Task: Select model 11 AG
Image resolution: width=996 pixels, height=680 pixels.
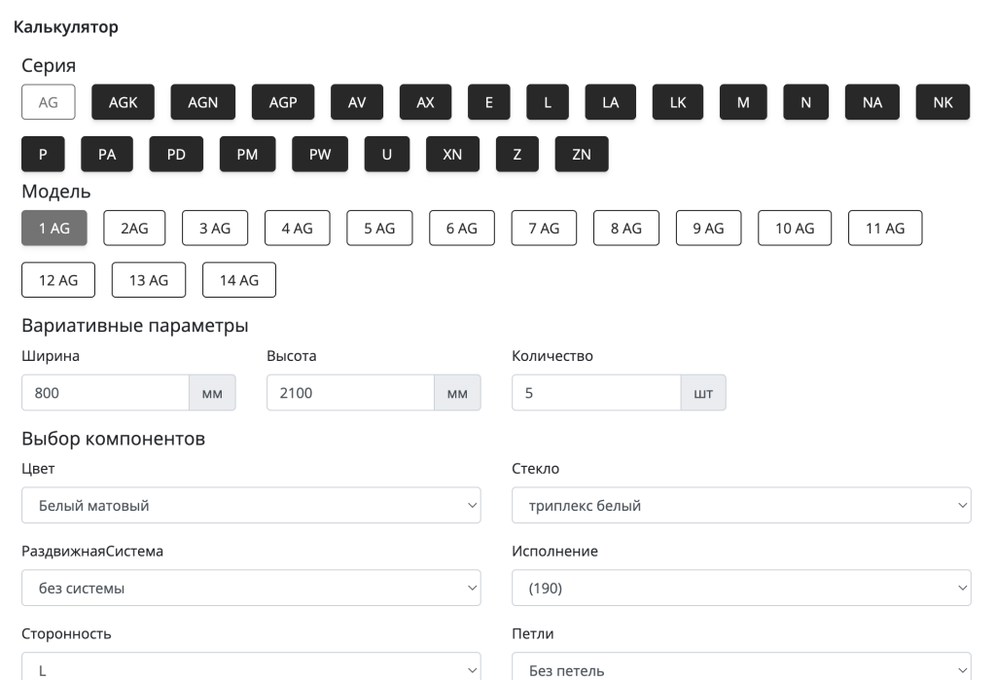Action: coord(885,228)
